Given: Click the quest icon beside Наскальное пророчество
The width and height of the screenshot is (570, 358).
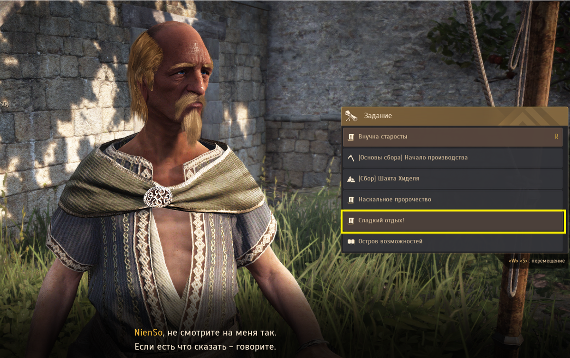Looking at the screenshot, I should click(x=351, y=200).
